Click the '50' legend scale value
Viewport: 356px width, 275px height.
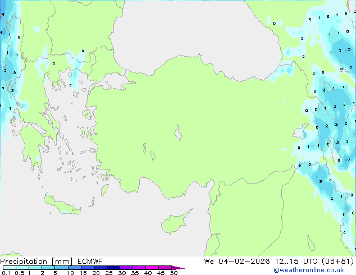[x=174, y=273]
